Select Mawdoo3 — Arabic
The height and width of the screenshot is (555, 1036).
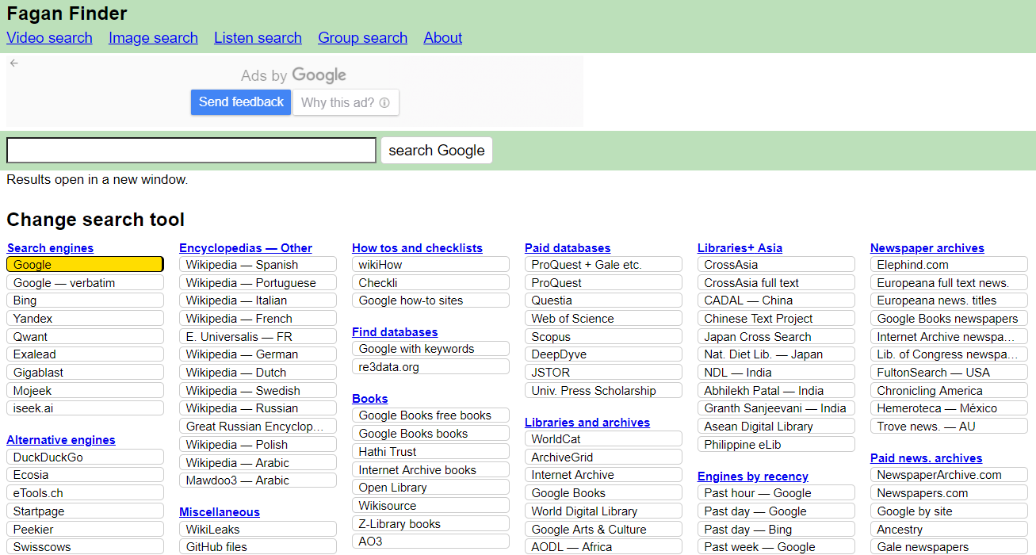tap(258, 480)
